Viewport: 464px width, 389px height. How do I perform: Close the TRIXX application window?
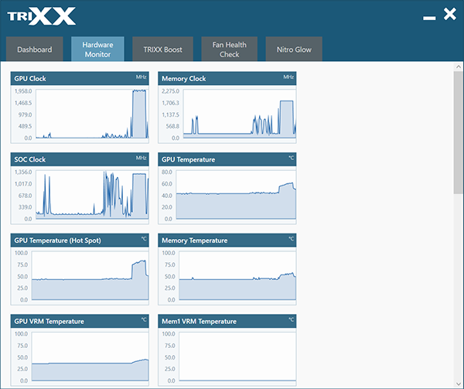[449, 13]
